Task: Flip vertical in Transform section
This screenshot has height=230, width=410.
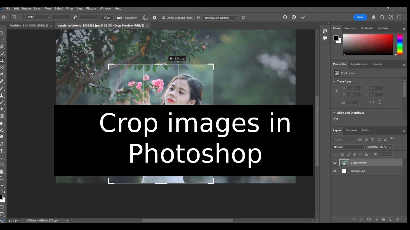Action: coord(380,102)
